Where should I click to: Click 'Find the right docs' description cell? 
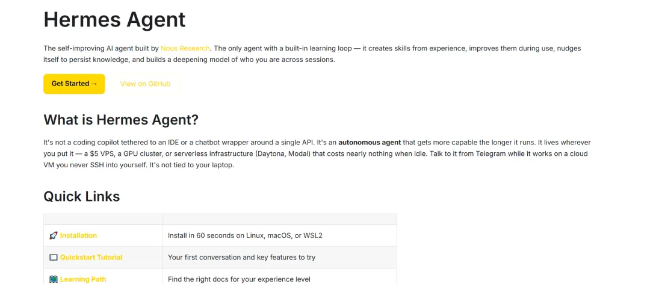[x=239, y=279]
